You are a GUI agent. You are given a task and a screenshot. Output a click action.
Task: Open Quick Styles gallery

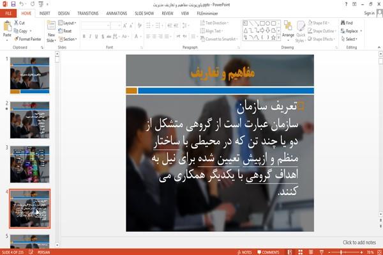tap(301, 31)
